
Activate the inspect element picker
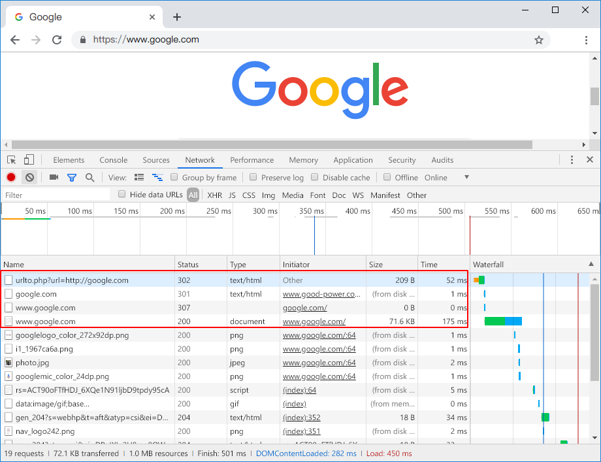pos(12,160)
